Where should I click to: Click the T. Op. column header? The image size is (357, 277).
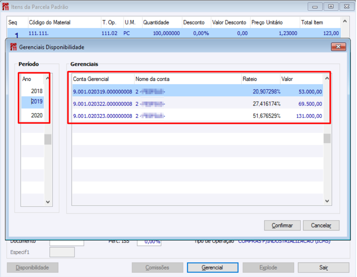[x=112, y=22]
